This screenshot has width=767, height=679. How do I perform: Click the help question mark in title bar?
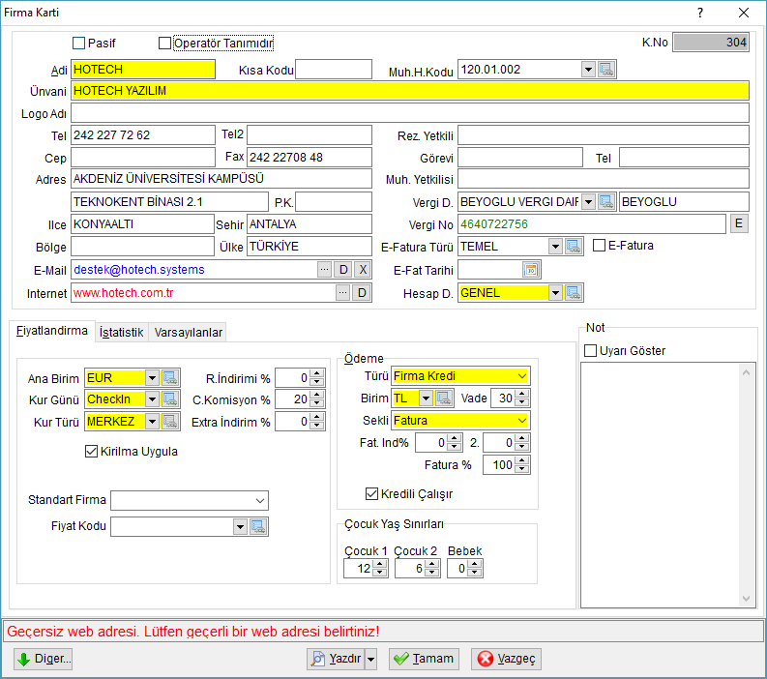700,13
